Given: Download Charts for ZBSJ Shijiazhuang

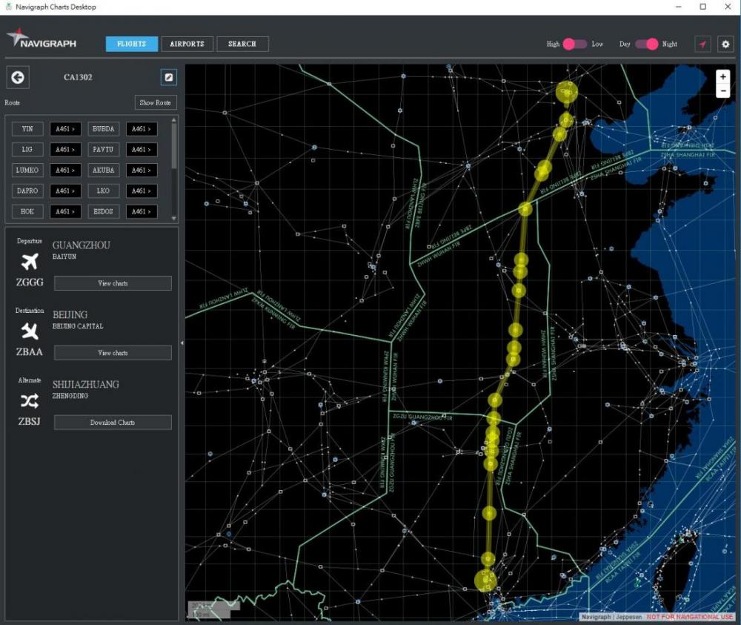Looking at the screenshot, I should click(x=113, y=422).
